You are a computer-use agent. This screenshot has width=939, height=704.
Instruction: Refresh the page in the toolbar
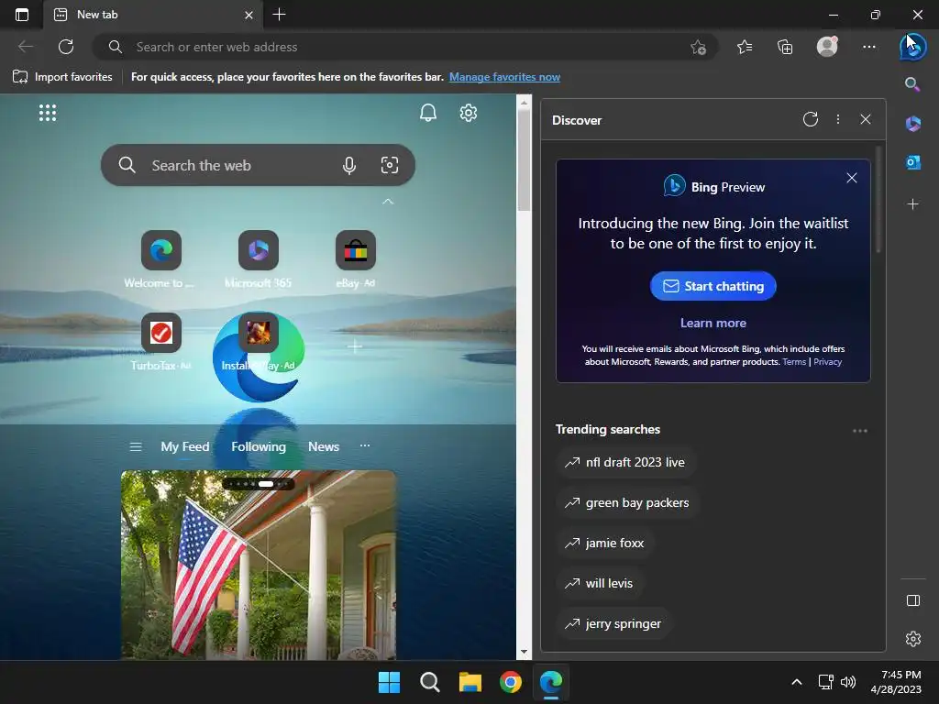tap(66, 47)
